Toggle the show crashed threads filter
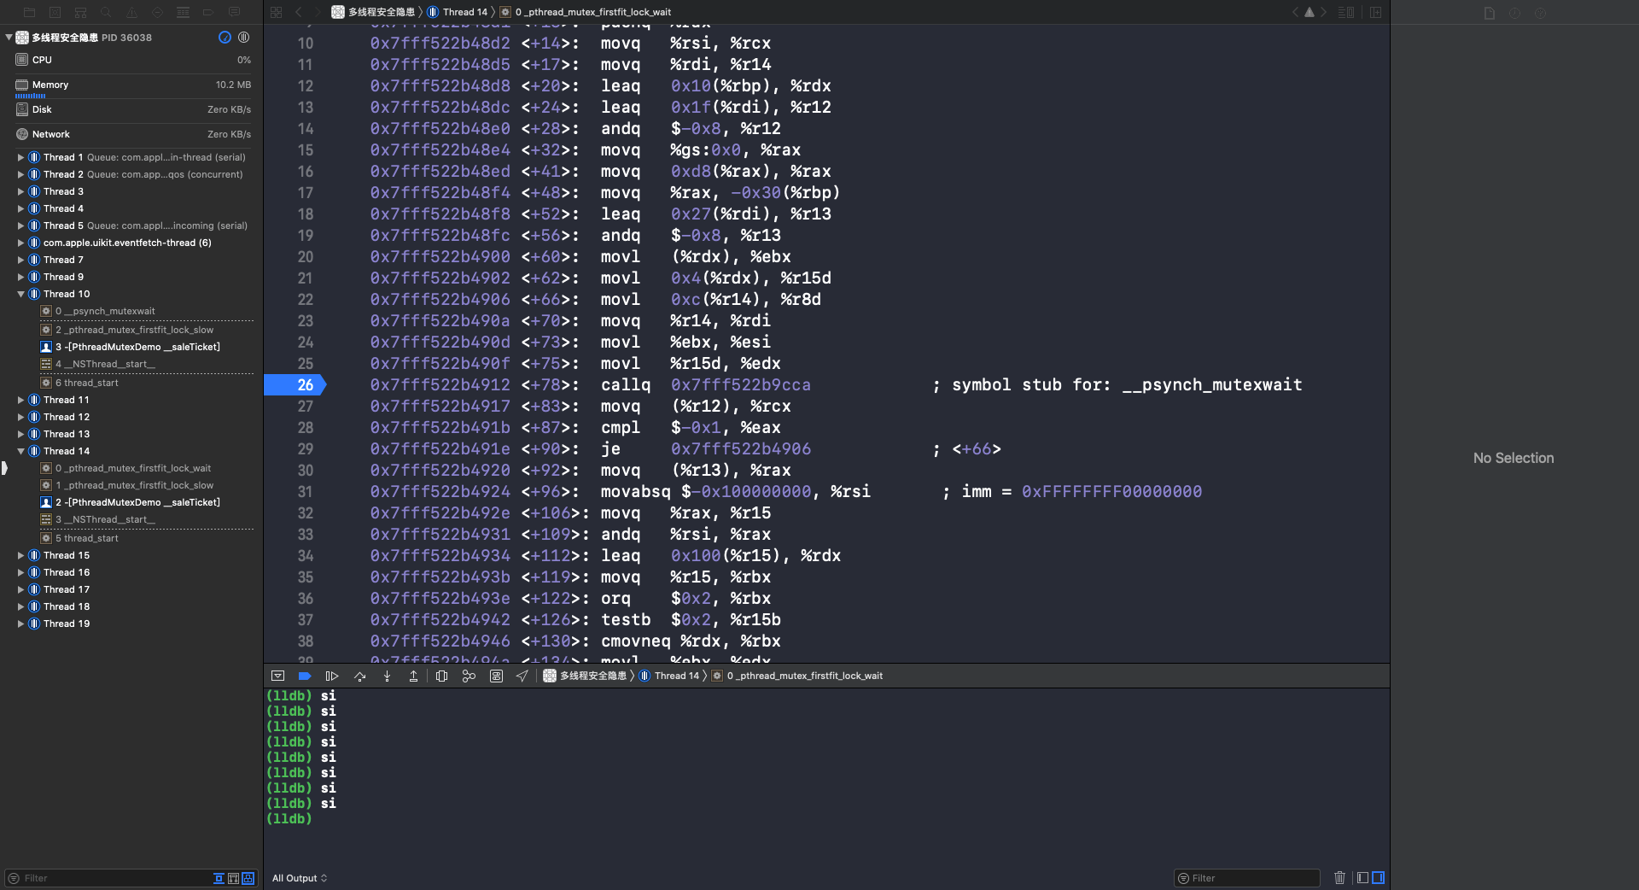 [219, 878]
